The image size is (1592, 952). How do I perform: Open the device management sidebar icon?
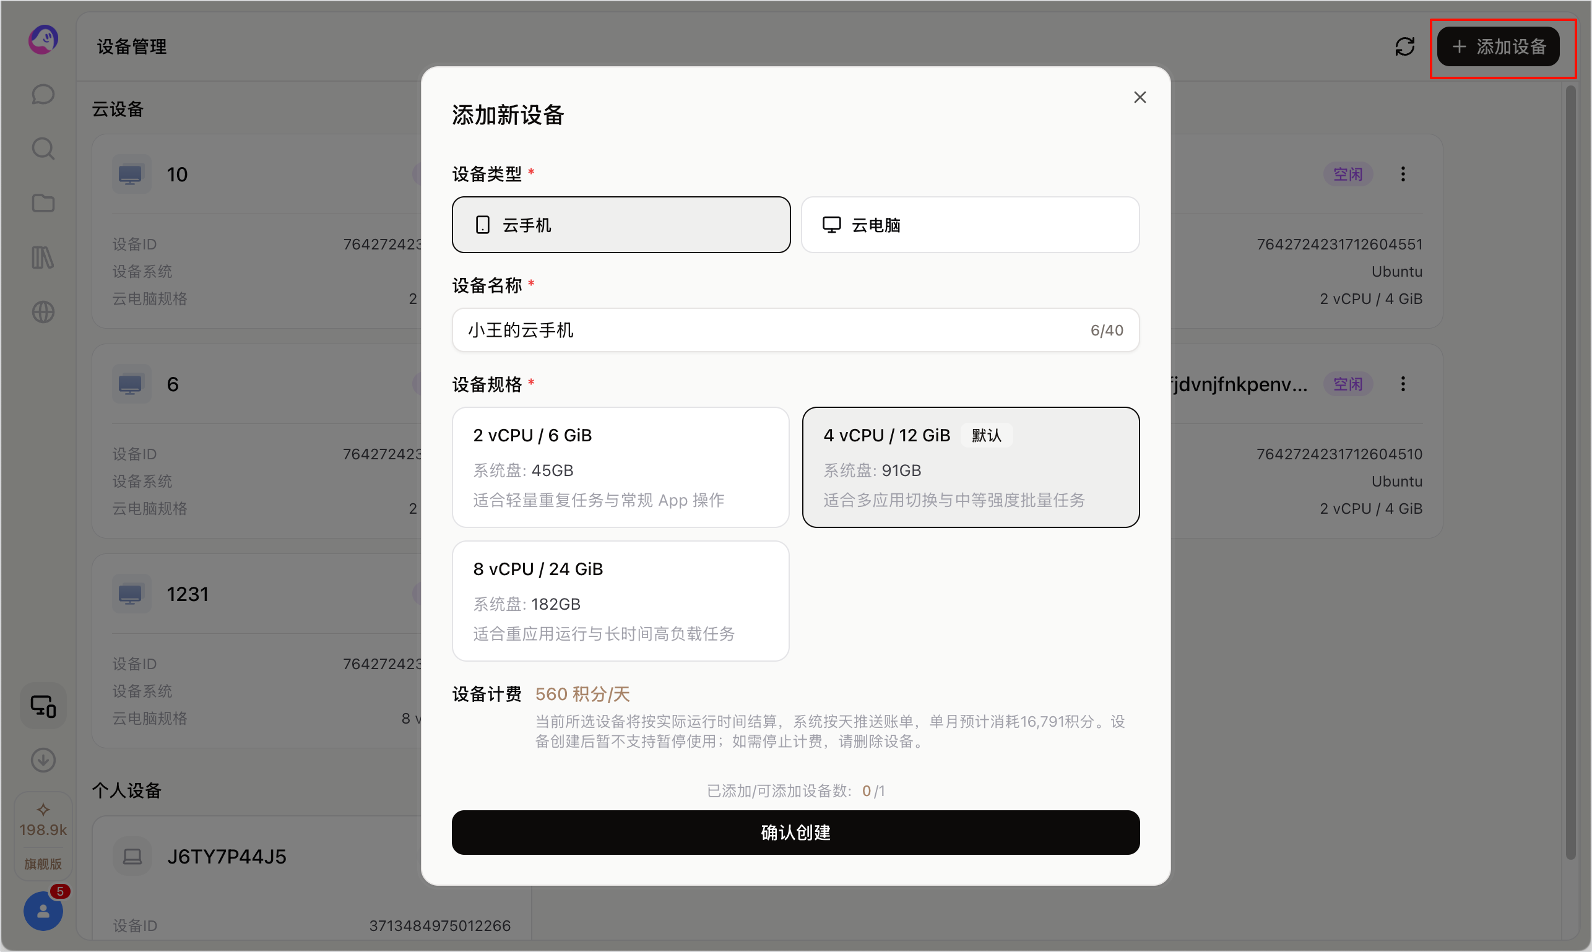(x=43, y=706)
